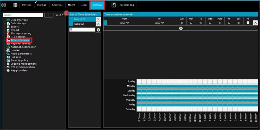Toggle the Sun checkbox
The height and width of the screenshot is (130, 260).
(181, 23)
